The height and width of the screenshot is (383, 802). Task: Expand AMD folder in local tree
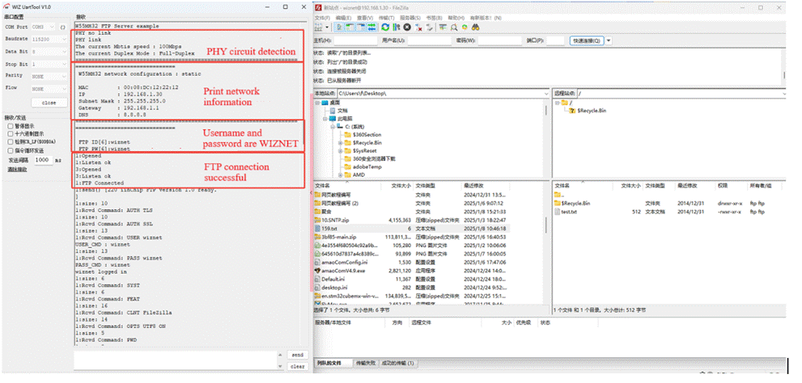[340, 175]
